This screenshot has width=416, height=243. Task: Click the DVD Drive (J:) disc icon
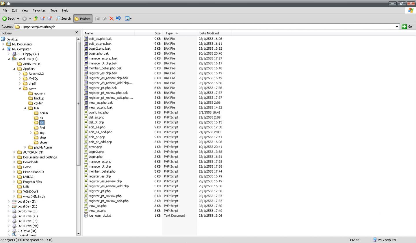click(14, 211)
